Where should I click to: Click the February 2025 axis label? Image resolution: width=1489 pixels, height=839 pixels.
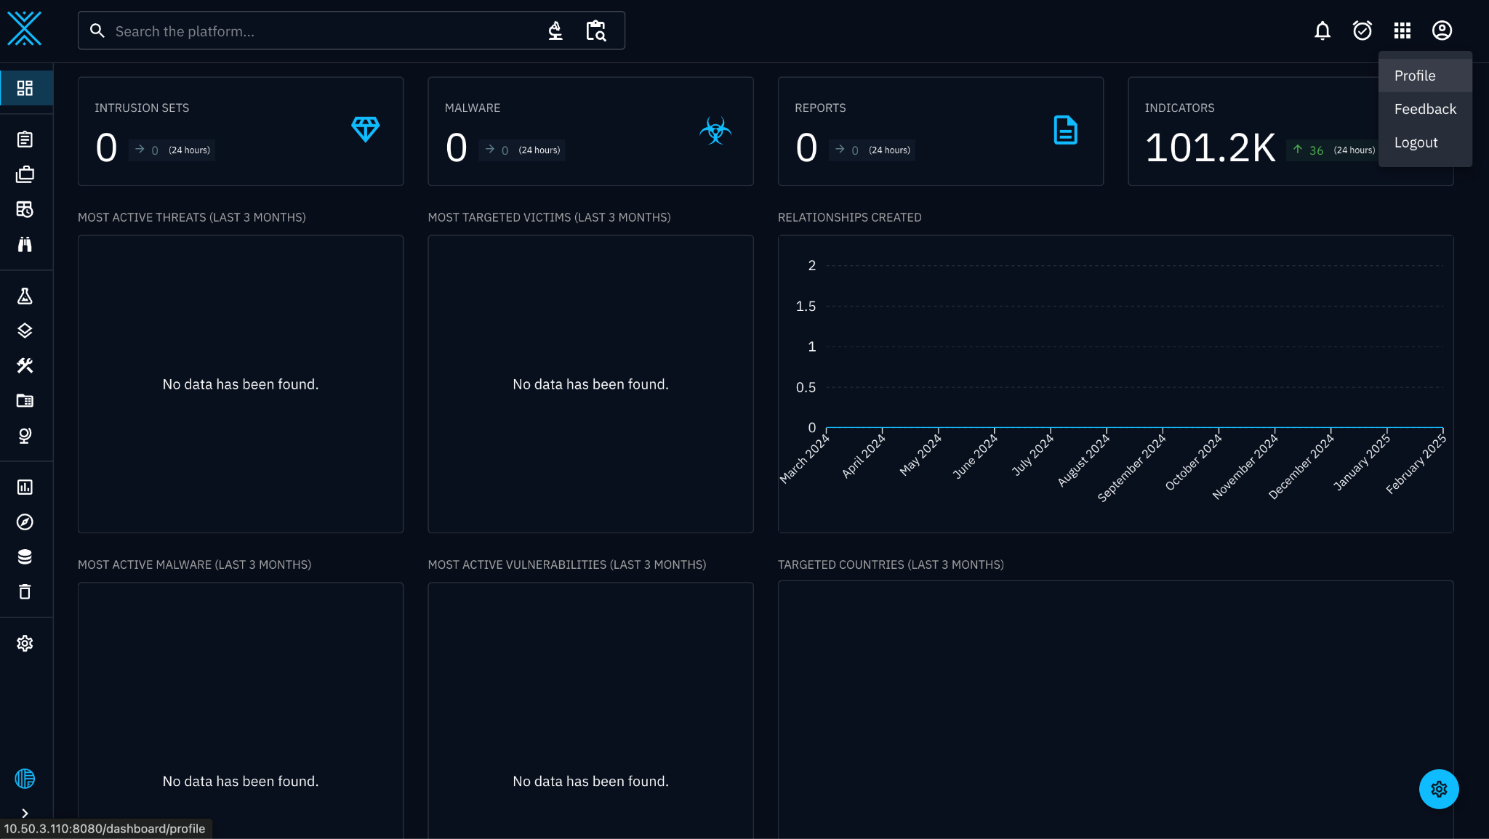tap(1416, 463)
